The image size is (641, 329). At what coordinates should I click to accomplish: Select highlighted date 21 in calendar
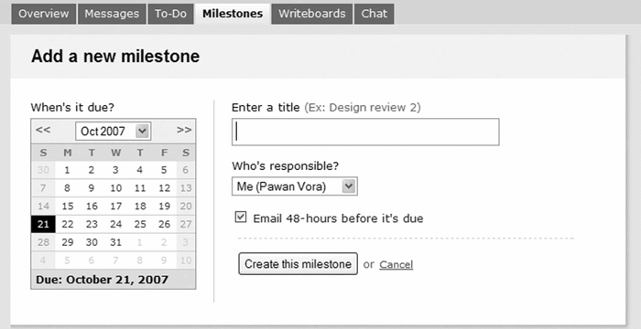point(43,224)
